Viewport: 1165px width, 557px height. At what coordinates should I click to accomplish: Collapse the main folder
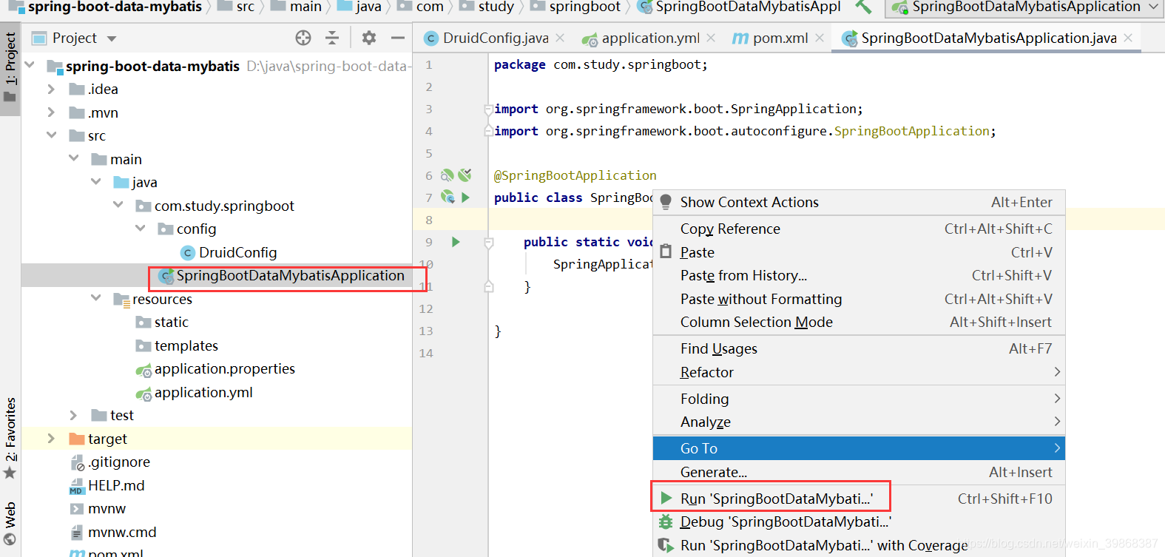73,158
